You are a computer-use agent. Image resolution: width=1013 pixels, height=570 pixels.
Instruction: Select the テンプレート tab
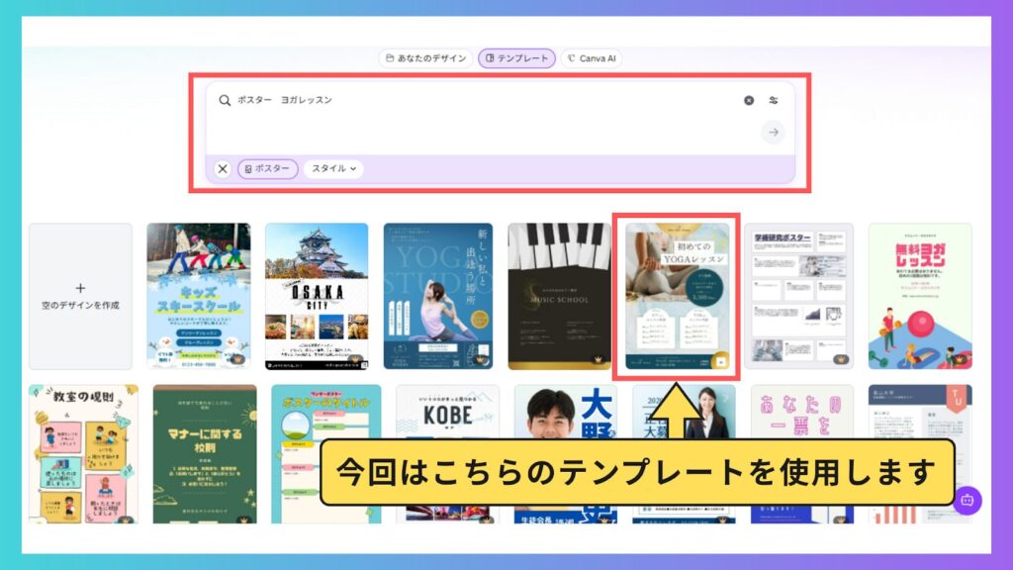point(516,58)
